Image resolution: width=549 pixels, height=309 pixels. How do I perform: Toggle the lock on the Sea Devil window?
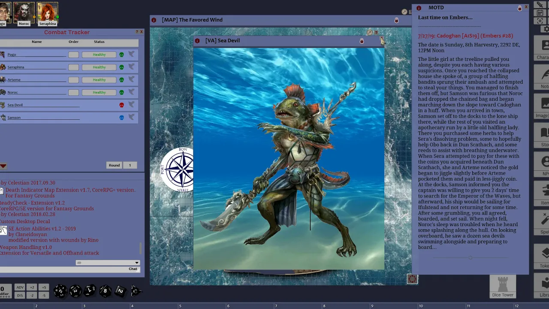362,41
